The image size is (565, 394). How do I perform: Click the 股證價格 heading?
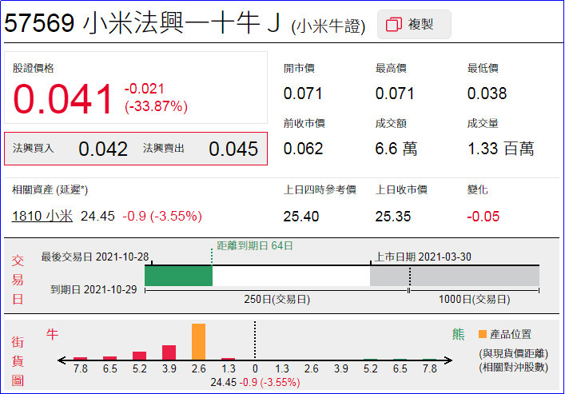click(33, 68)
